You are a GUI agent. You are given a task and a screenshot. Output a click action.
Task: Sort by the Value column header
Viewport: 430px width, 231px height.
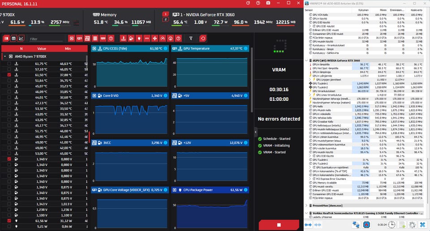point(42,48)
